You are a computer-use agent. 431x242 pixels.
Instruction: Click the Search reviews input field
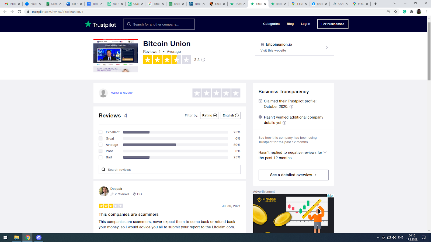click(x=170, y=169)
